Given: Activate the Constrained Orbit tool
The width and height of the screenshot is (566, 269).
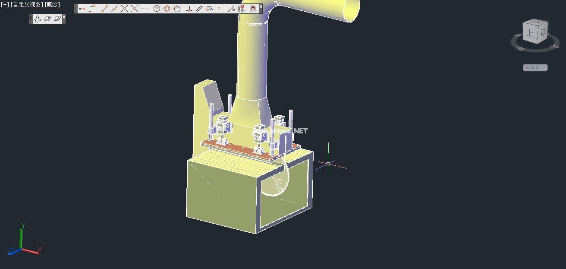Looking at the screenshot, I should [x=37, y=19].
